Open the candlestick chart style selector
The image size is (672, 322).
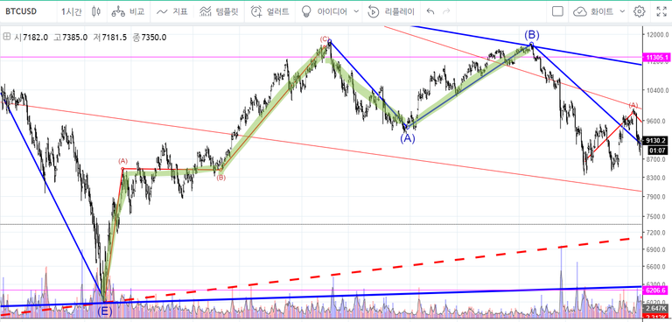96,11
